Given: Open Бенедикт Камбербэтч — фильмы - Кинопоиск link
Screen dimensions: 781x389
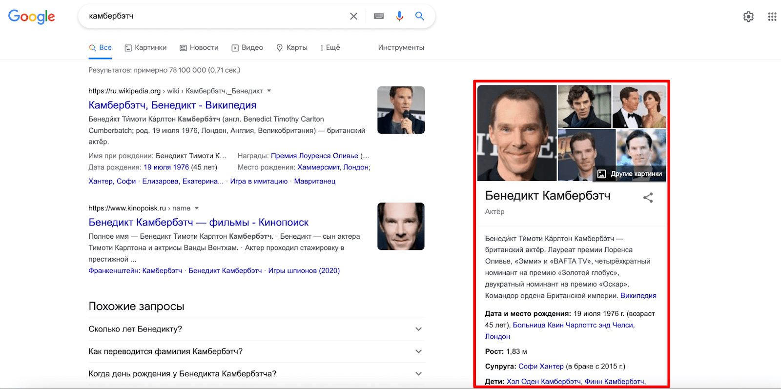Looking at the screenshot, I should point(199,223).
